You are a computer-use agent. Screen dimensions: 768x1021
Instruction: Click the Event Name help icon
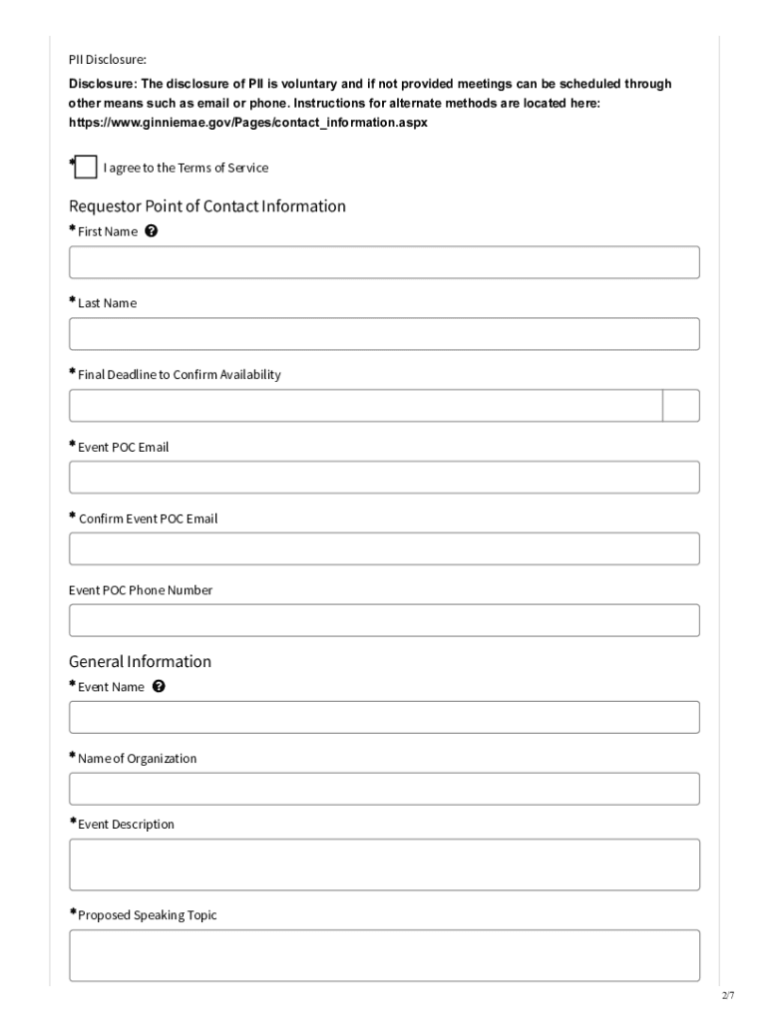coord(159,686)
